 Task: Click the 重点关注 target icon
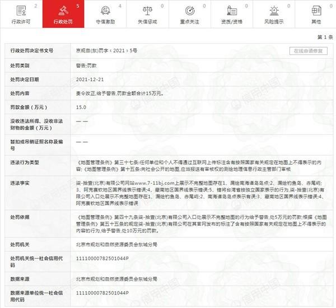point(190,11)
